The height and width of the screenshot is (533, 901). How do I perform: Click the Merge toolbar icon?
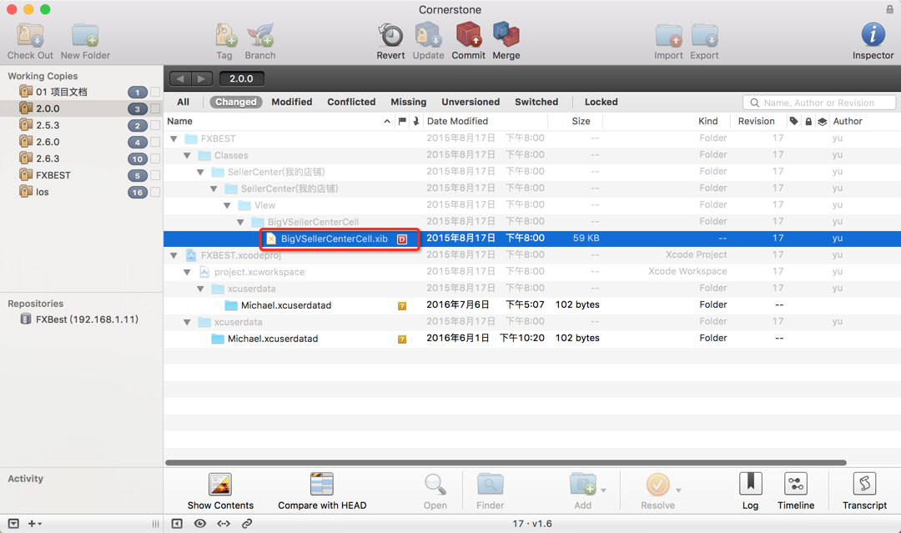pyautogui.click(x=506, y=34)
